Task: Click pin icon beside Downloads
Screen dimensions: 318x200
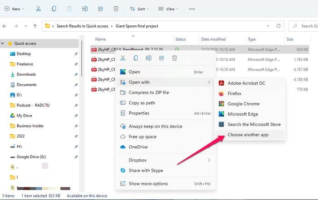Action: pyautogui.click(x=76, y=74)
